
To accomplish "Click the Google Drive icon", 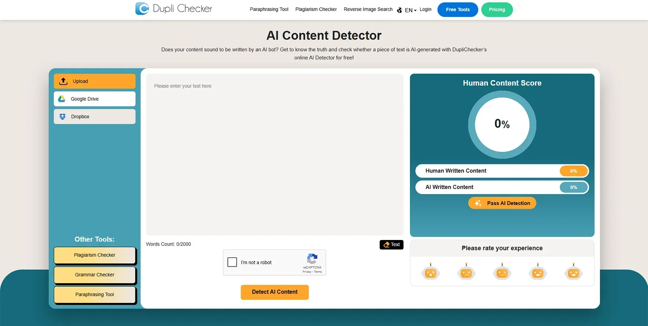I will [x=62, y=99].
